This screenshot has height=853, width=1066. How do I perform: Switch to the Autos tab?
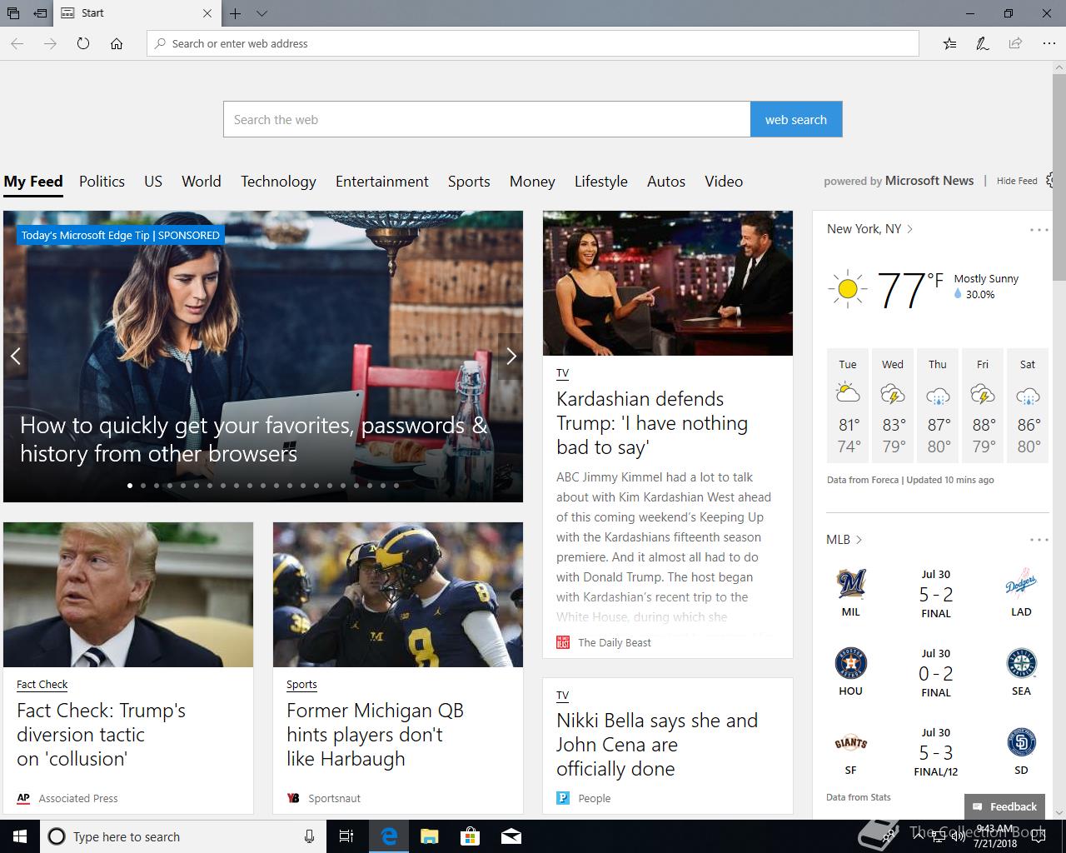(x=666, y=182)
